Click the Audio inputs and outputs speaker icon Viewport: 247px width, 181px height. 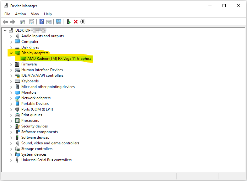17,36
